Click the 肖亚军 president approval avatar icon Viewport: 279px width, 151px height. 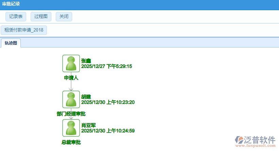click(x=71, y=128)
